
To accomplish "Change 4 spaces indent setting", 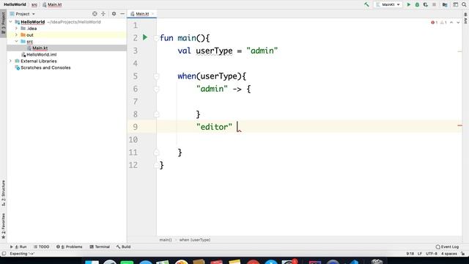I will point(449,254).
